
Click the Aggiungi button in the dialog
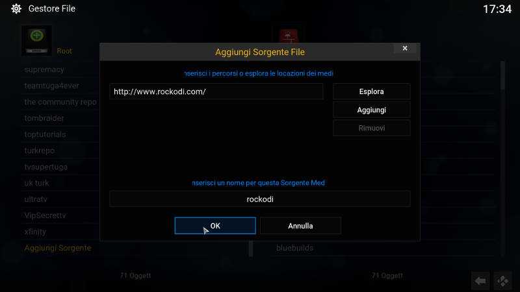pyautogui.click(x=371, y=110)
